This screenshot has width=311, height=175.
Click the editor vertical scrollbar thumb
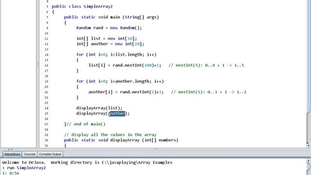point(309,56)
